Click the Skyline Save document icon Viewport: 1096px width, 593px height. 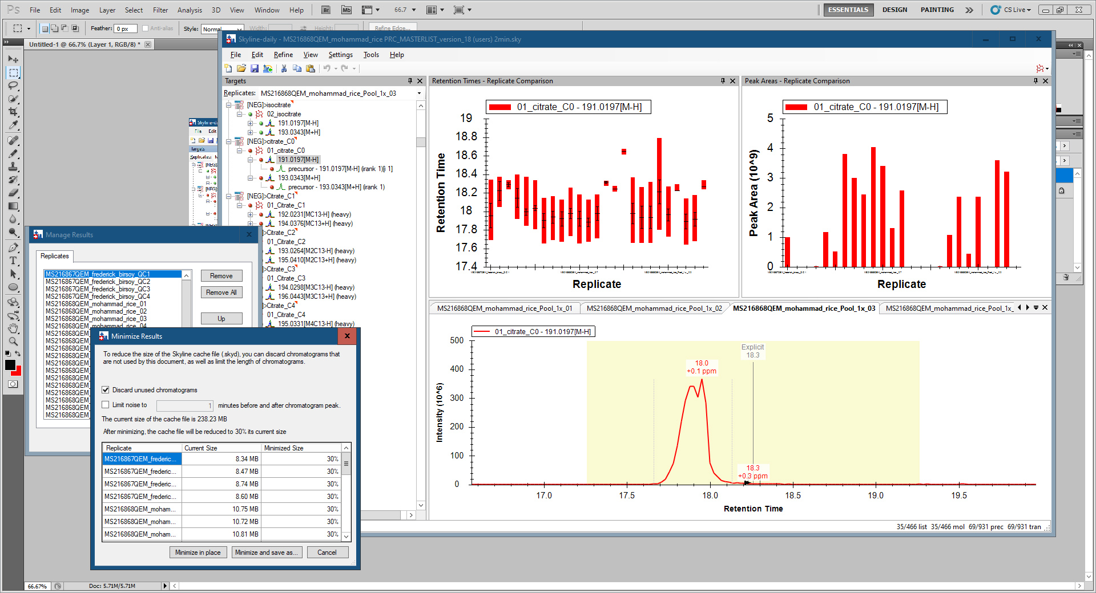pos(255,68)
